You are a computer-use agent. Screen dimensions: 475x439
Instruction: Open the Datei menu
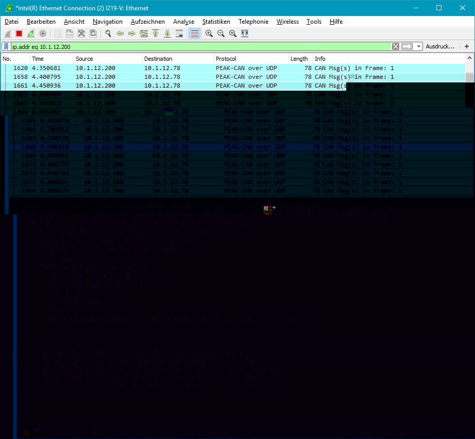[x=11, y=22]
